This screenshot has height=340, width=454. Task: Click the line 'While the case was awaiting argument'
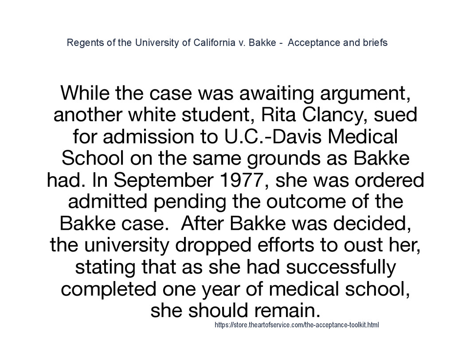(235, 94)
